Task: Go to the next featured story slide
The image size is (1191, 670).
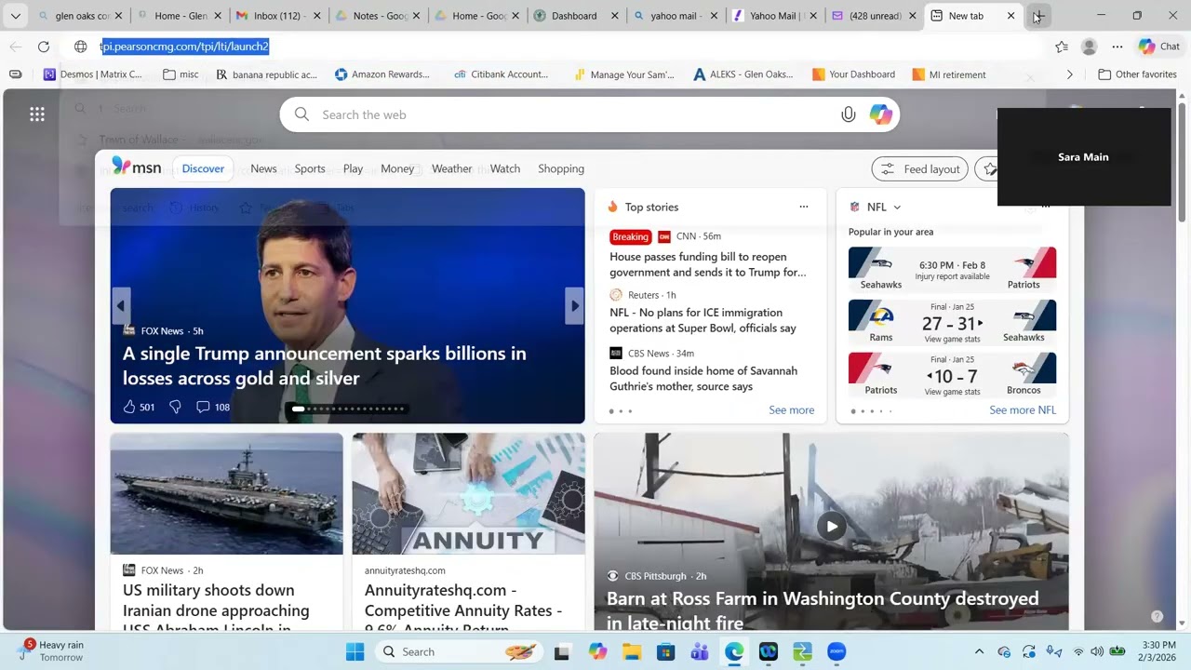Action: [x=575, y=305]
